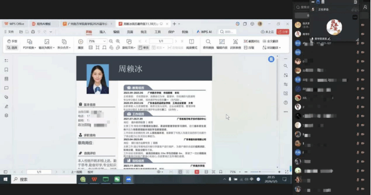Image resolution: width=371 pixels, height=195 pixels.
Task: Open 阅读模式 reading mode
Action: 191,44
